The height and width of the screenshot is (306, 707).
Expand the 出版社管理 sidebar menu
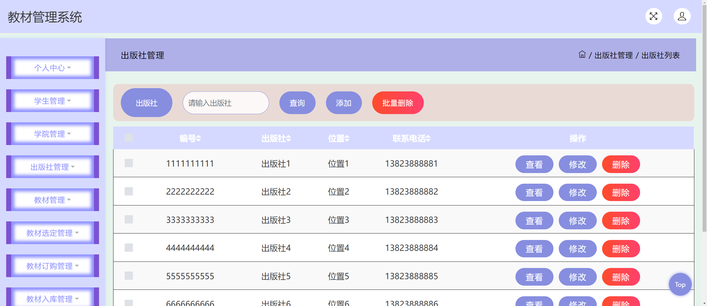point(52,167)
